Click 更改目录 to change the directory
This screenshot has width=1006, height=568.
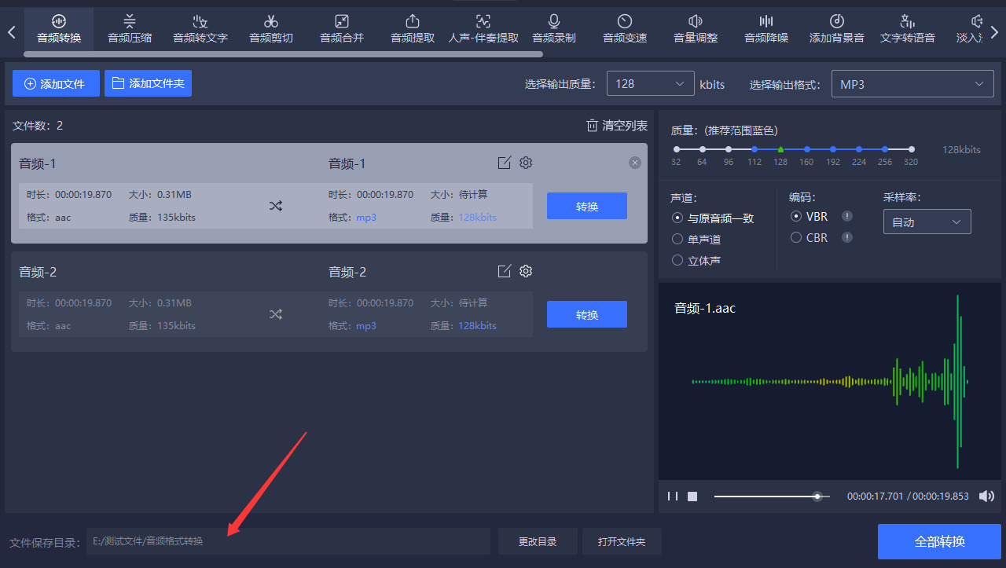538,541
